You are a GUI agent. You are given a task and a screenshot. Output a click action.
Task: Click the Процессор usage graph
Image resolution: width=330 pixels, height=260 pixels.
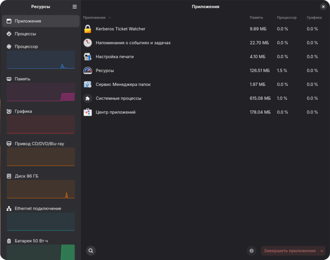41,60
